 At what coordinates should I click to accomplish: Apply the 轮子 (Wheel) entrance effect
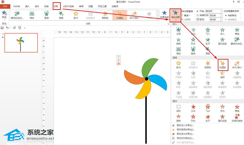coord(208,41)
